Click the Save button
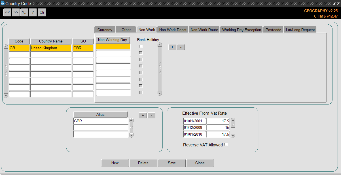Image resolution: width=341 pixels, height=175 pixels. (172, 163)
